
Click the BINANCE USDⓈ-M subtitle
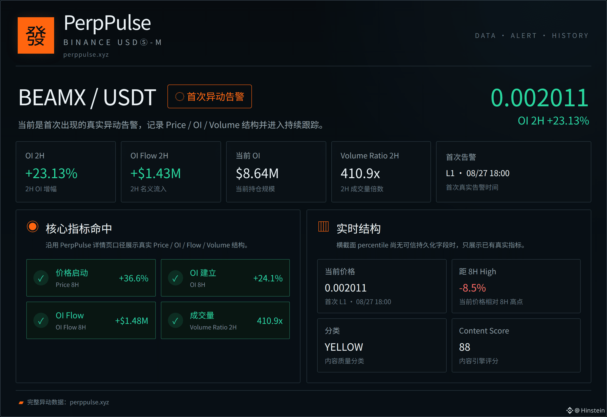pos(113,42)
